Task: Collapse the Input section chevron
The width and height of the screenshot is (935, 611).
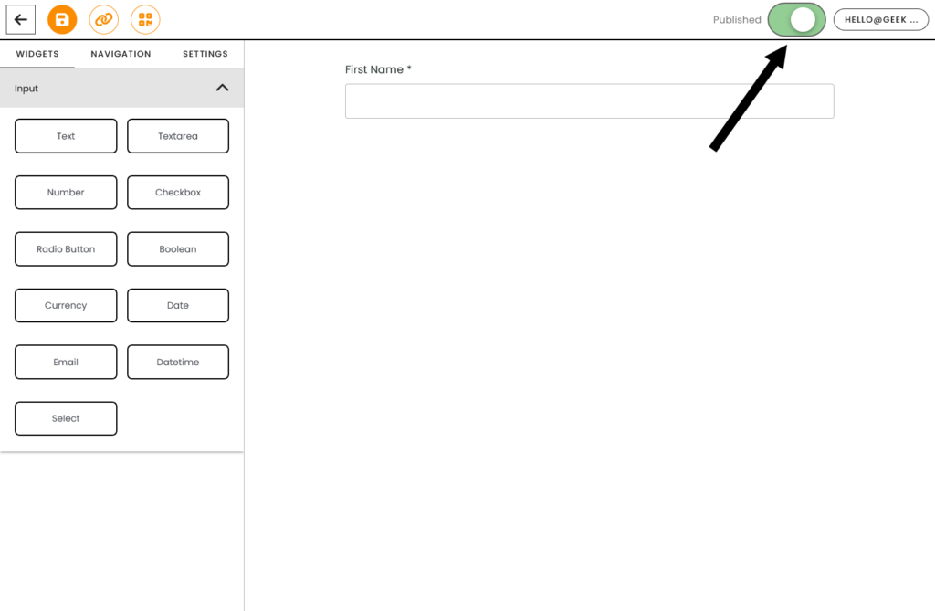Action: point(222,89)
